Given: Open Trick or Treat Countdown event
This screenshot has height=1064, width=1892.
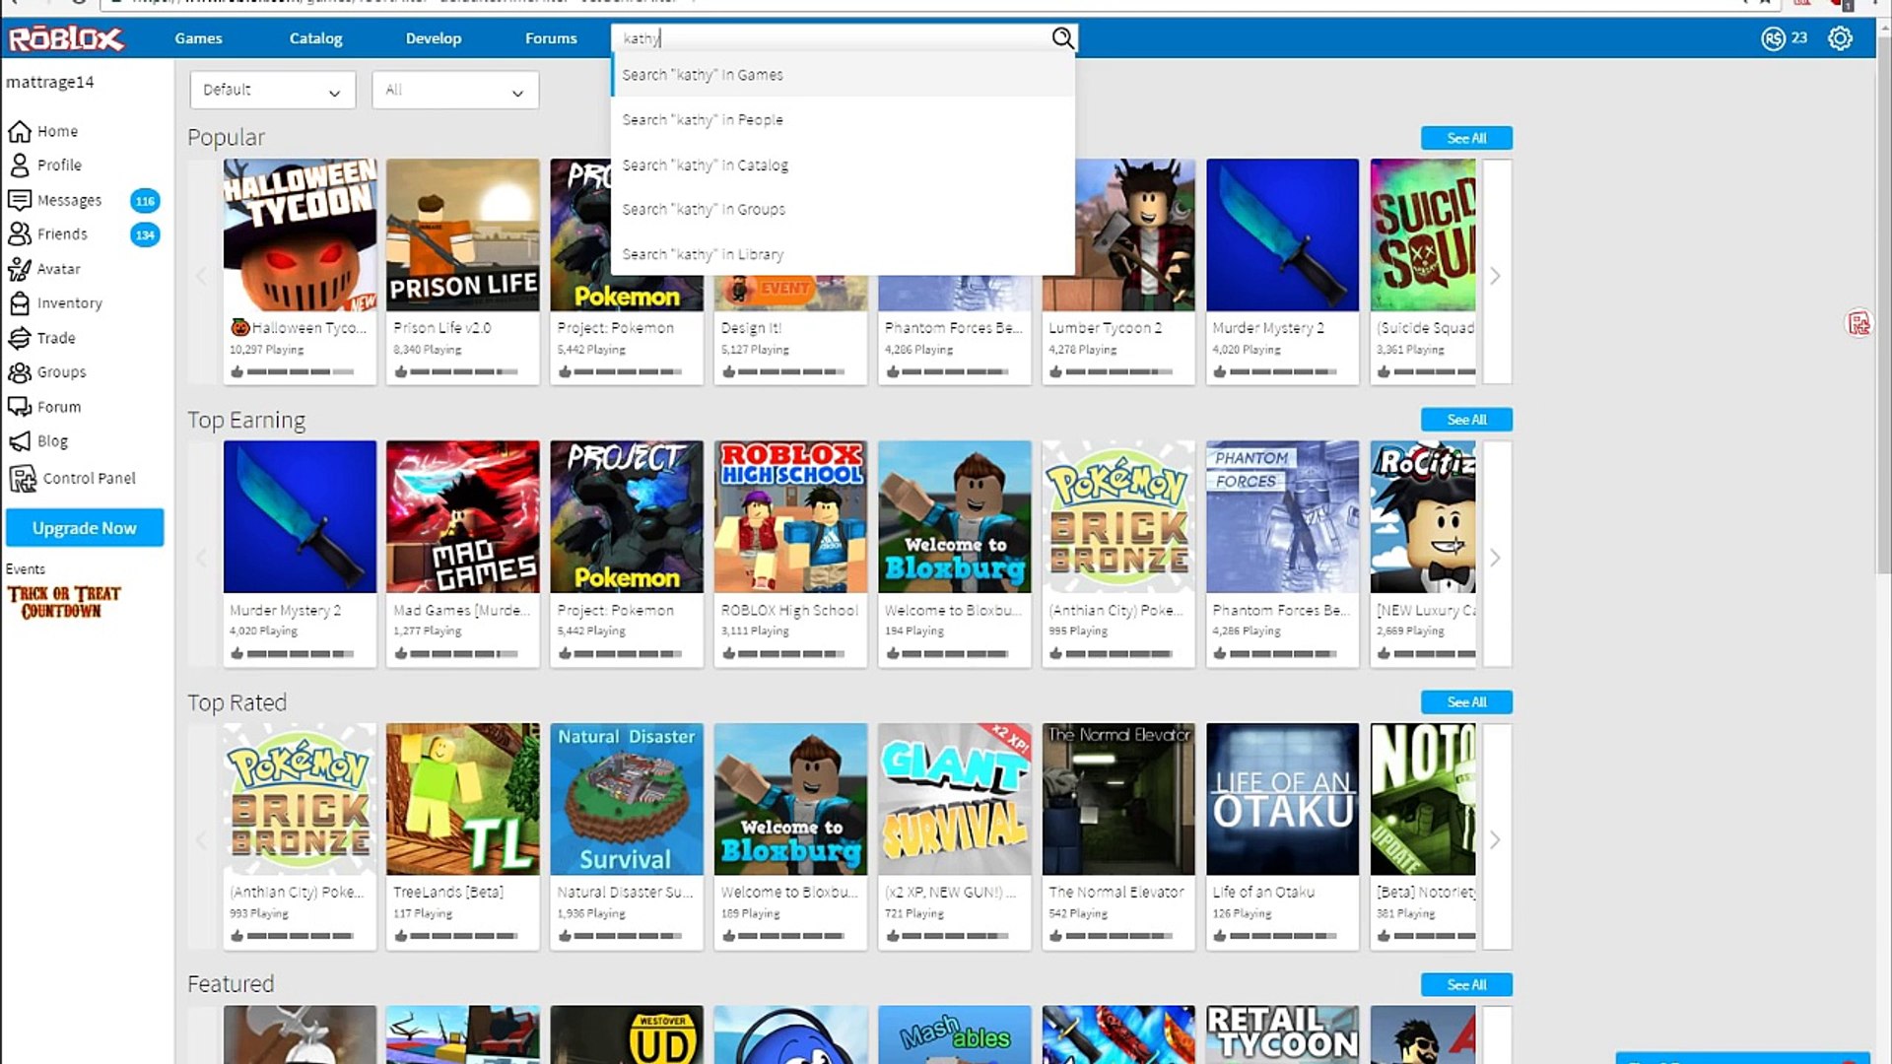Looking at the screenshot, I should click(64, 602).
